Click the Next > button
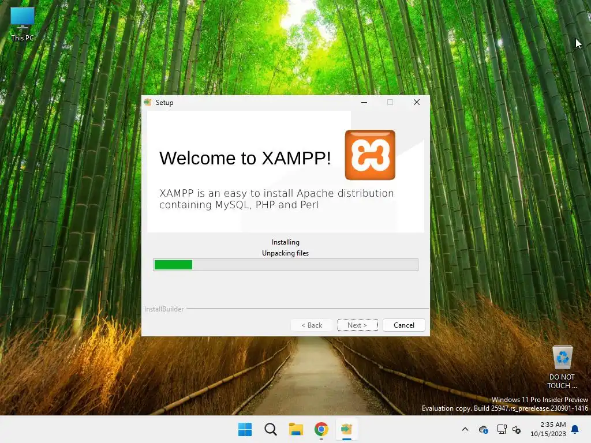Image resolution: width=591 pixels, height=443 pixels. [x=357, y=325]
